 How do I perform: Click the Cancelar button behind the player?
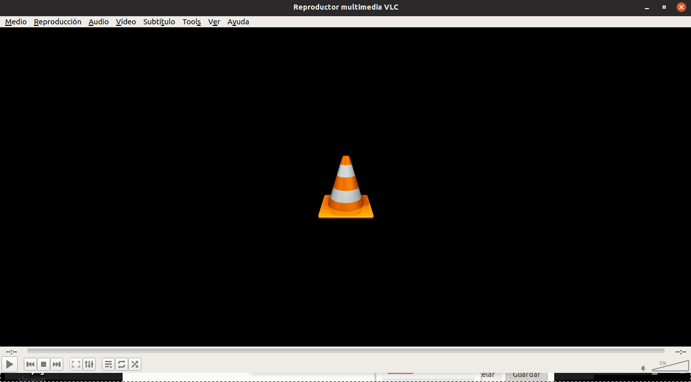[488, 374]
